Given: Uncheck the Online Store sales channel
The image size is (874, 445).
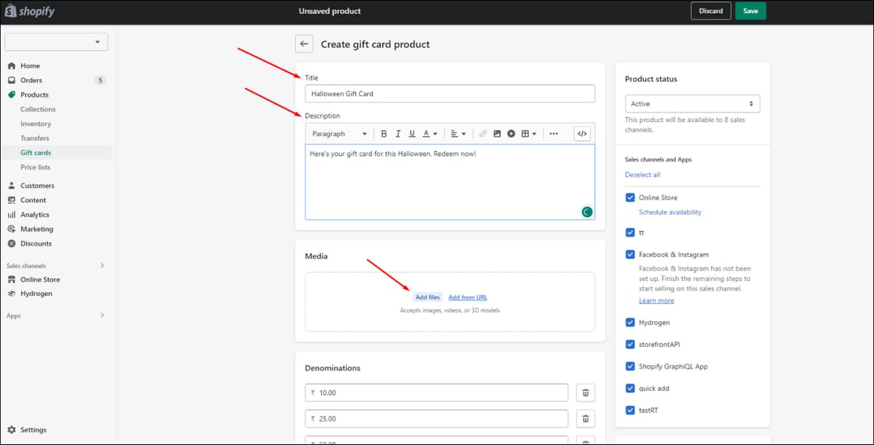Looking at the screenshot, I should tap(630, 198).
